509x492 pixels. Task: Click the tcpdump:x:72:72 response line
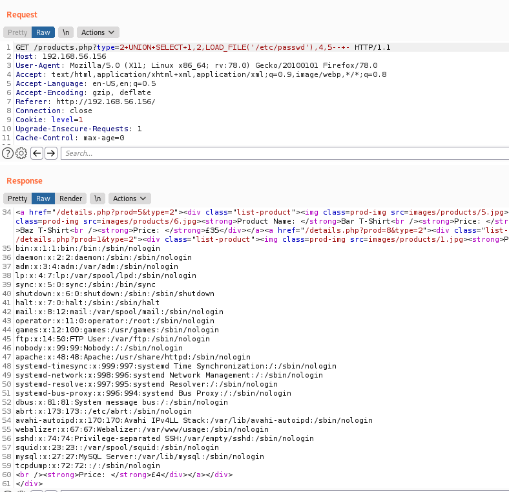(88, 466)
